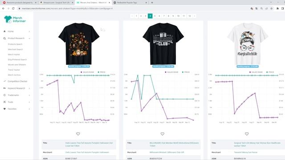Open the tab search dropdown arrow
Image resolution: width=285 pixels, height=160 pixels.
tap(271, 2)
